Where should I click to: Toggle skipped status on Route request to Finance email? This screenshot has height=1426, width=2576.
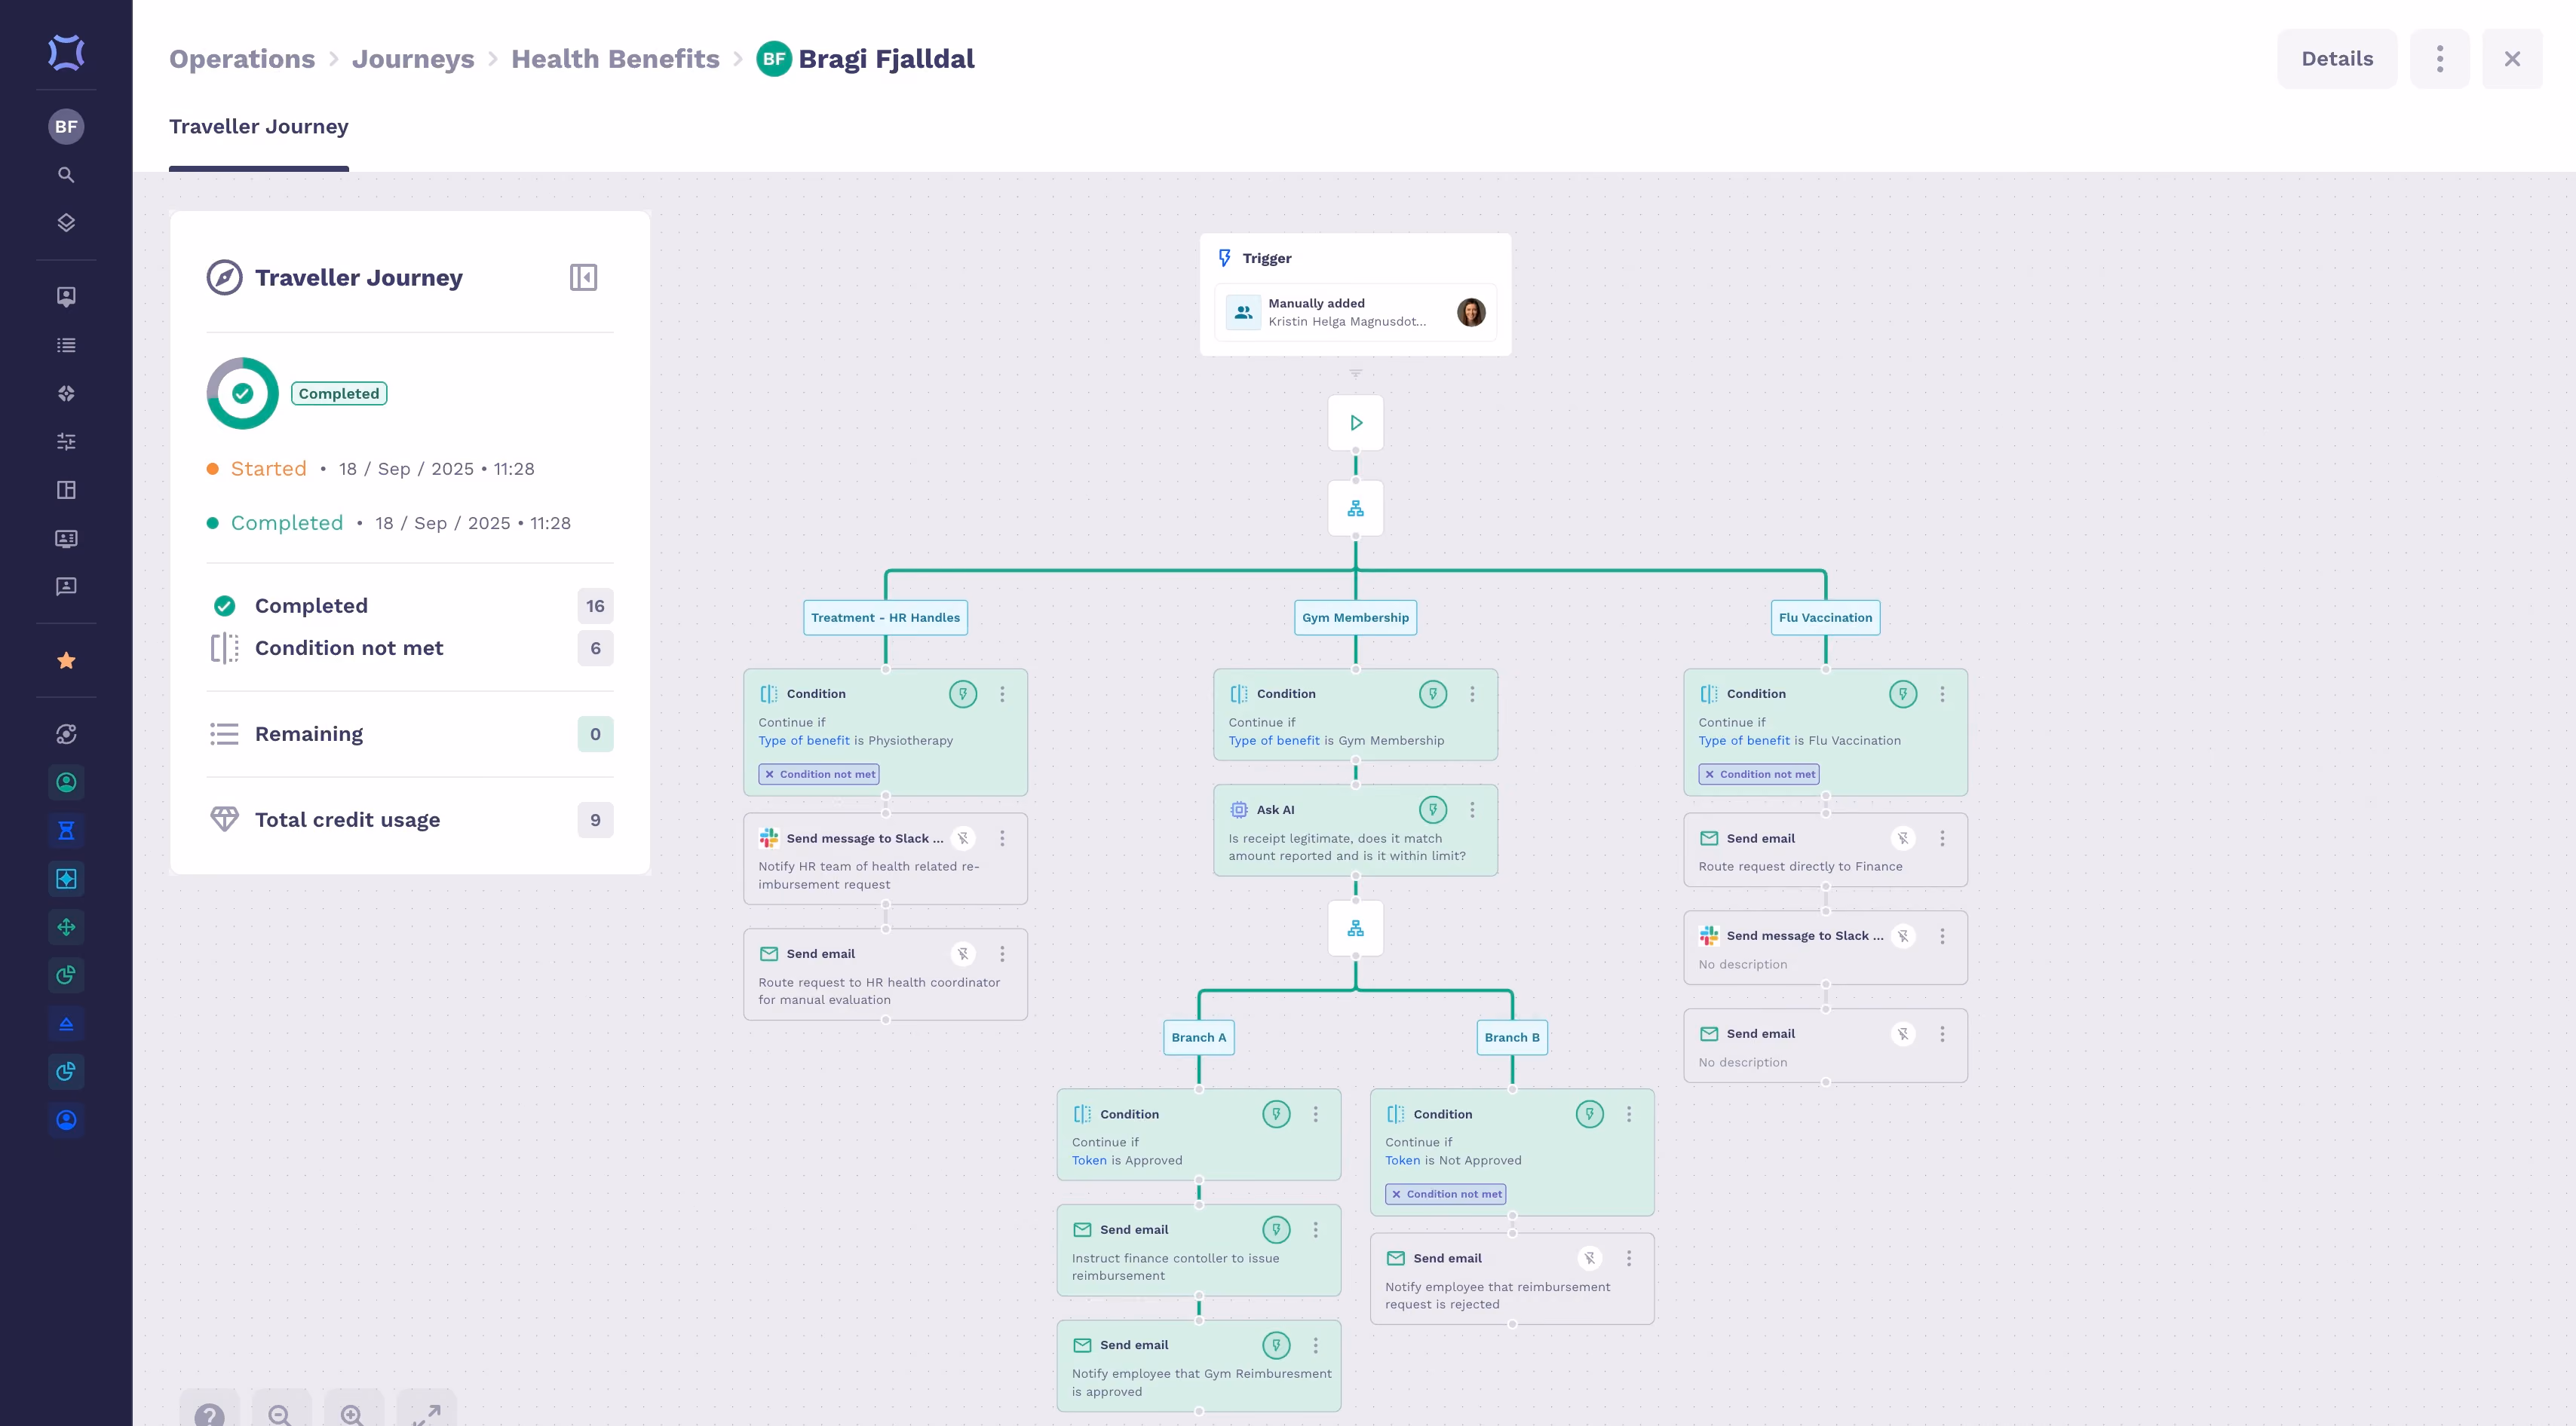pyautogui.click(x=1902, y=838)
